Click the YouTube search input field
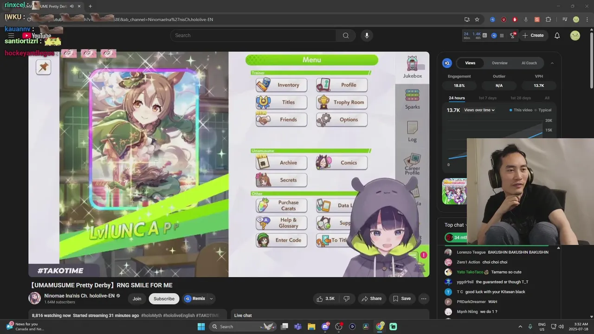 pyautogui.click(x=253, y=35)
